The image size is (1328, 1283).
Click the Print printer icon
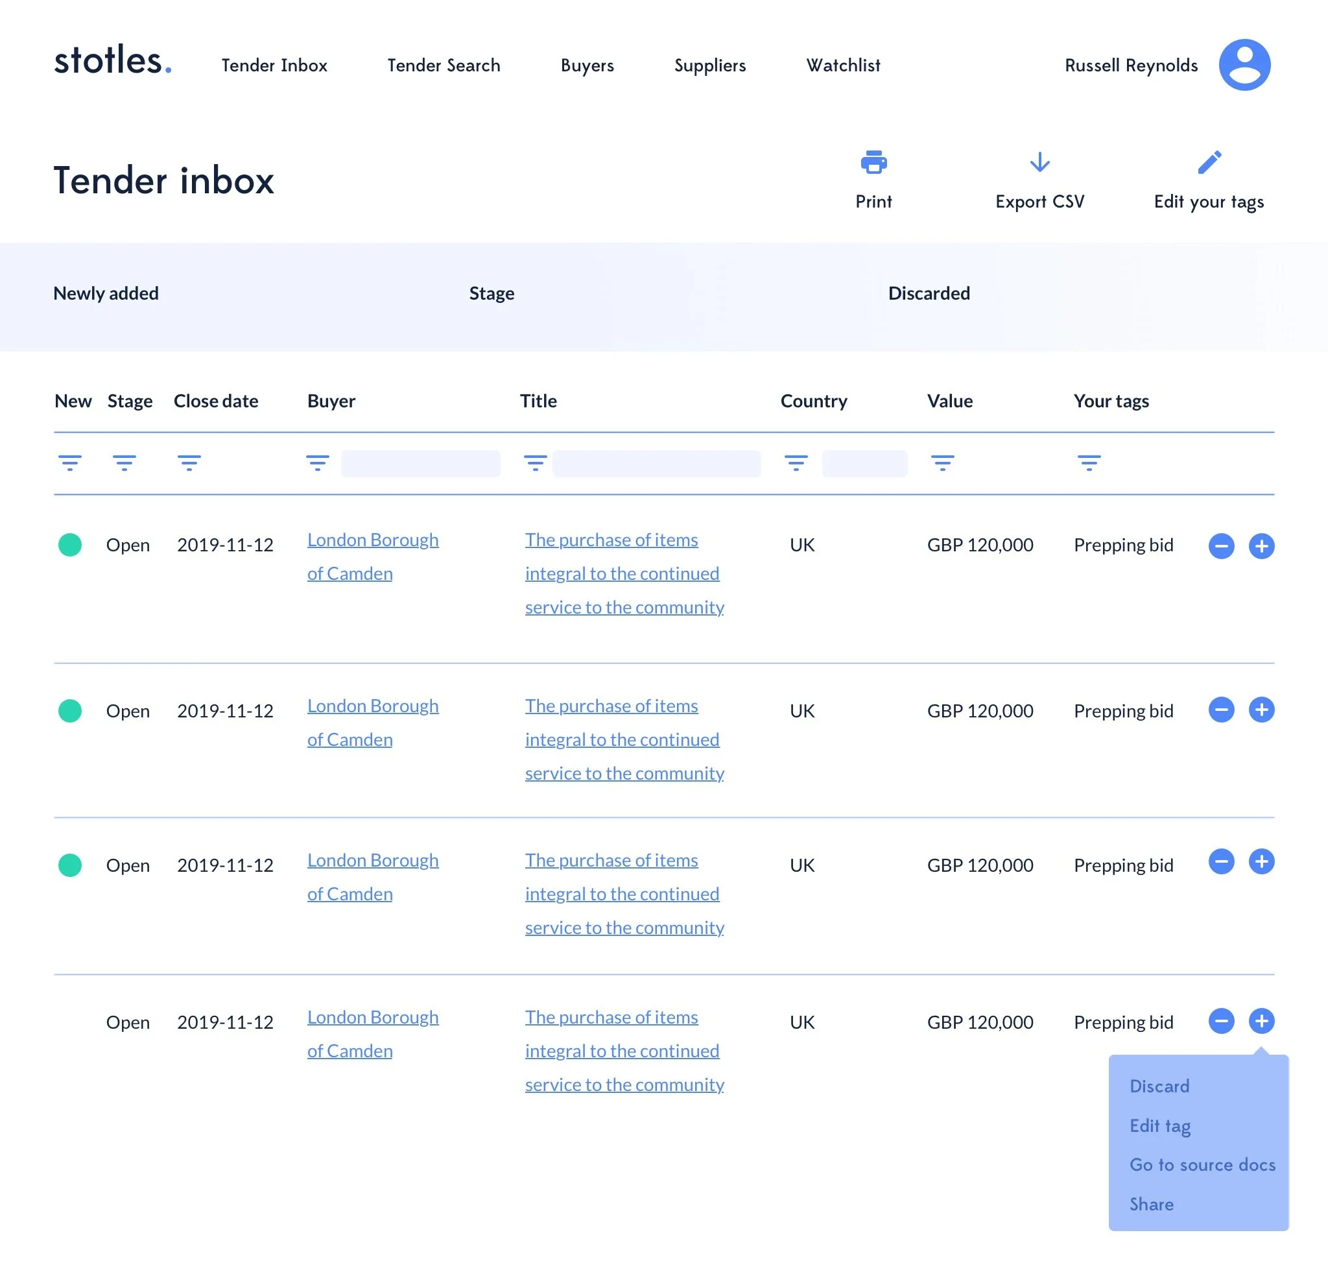click(x=873, y=163)
